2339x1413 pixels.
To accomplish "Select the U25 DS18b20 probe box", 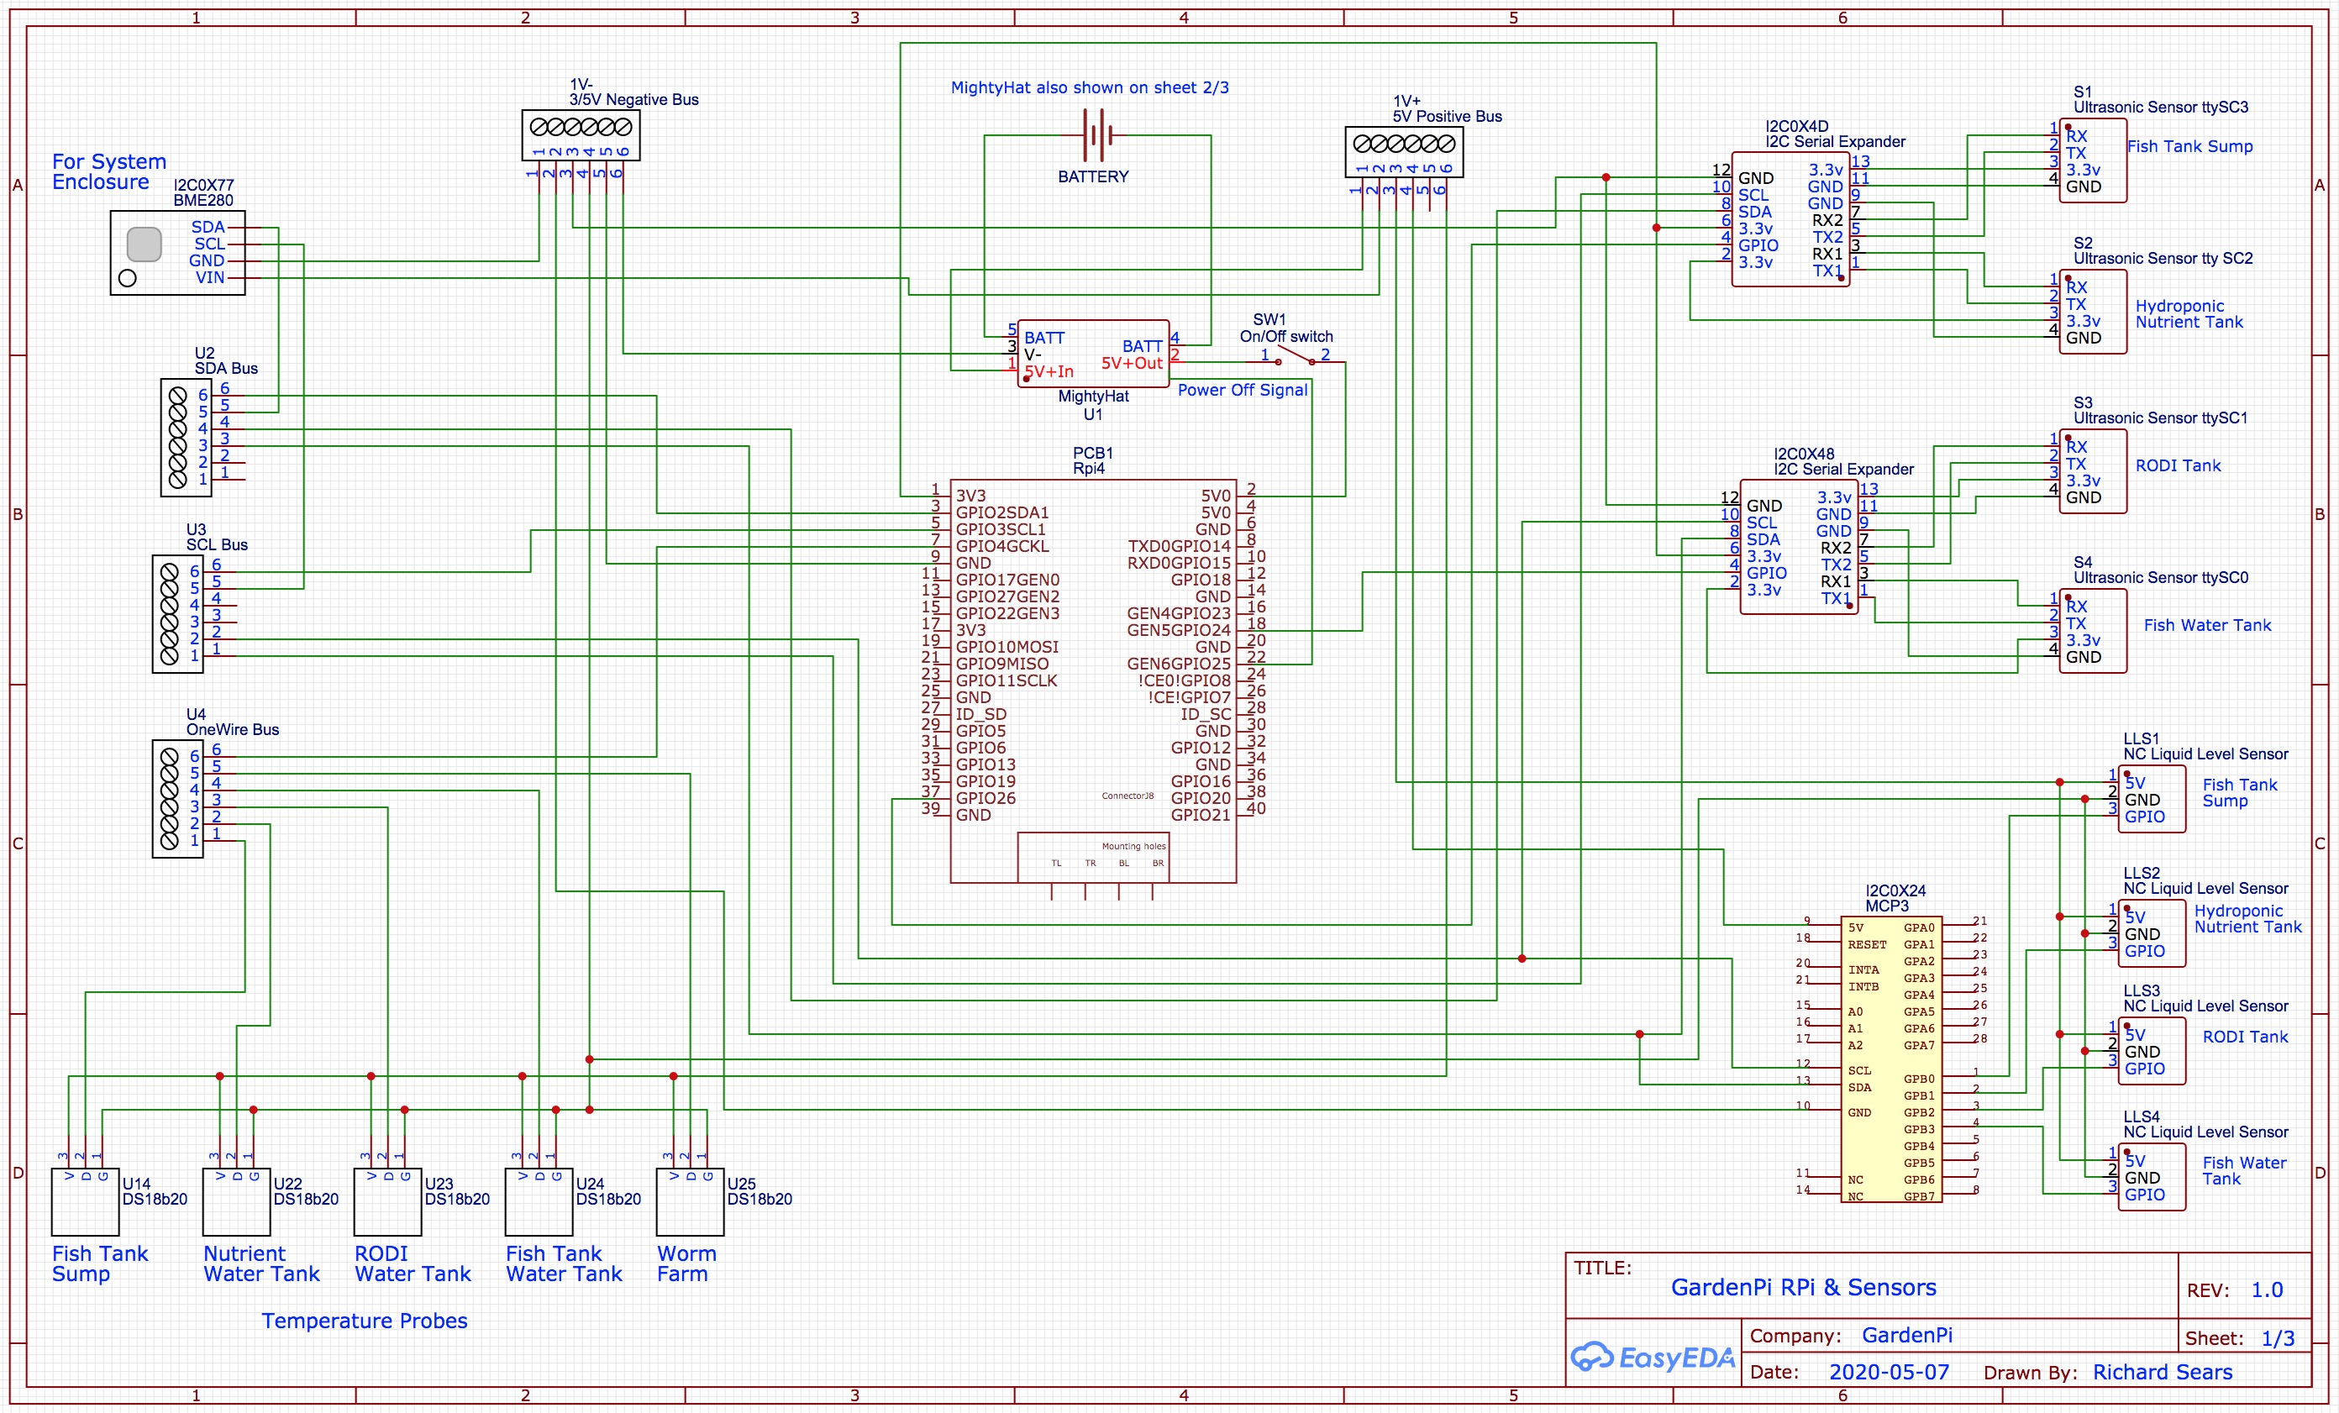I will (x=690, y=1201).
